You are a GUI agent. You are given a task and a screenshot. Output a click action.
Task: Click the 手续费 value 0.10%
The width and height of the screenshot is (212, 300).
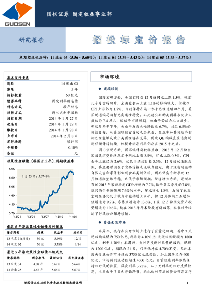pos(73,148)
